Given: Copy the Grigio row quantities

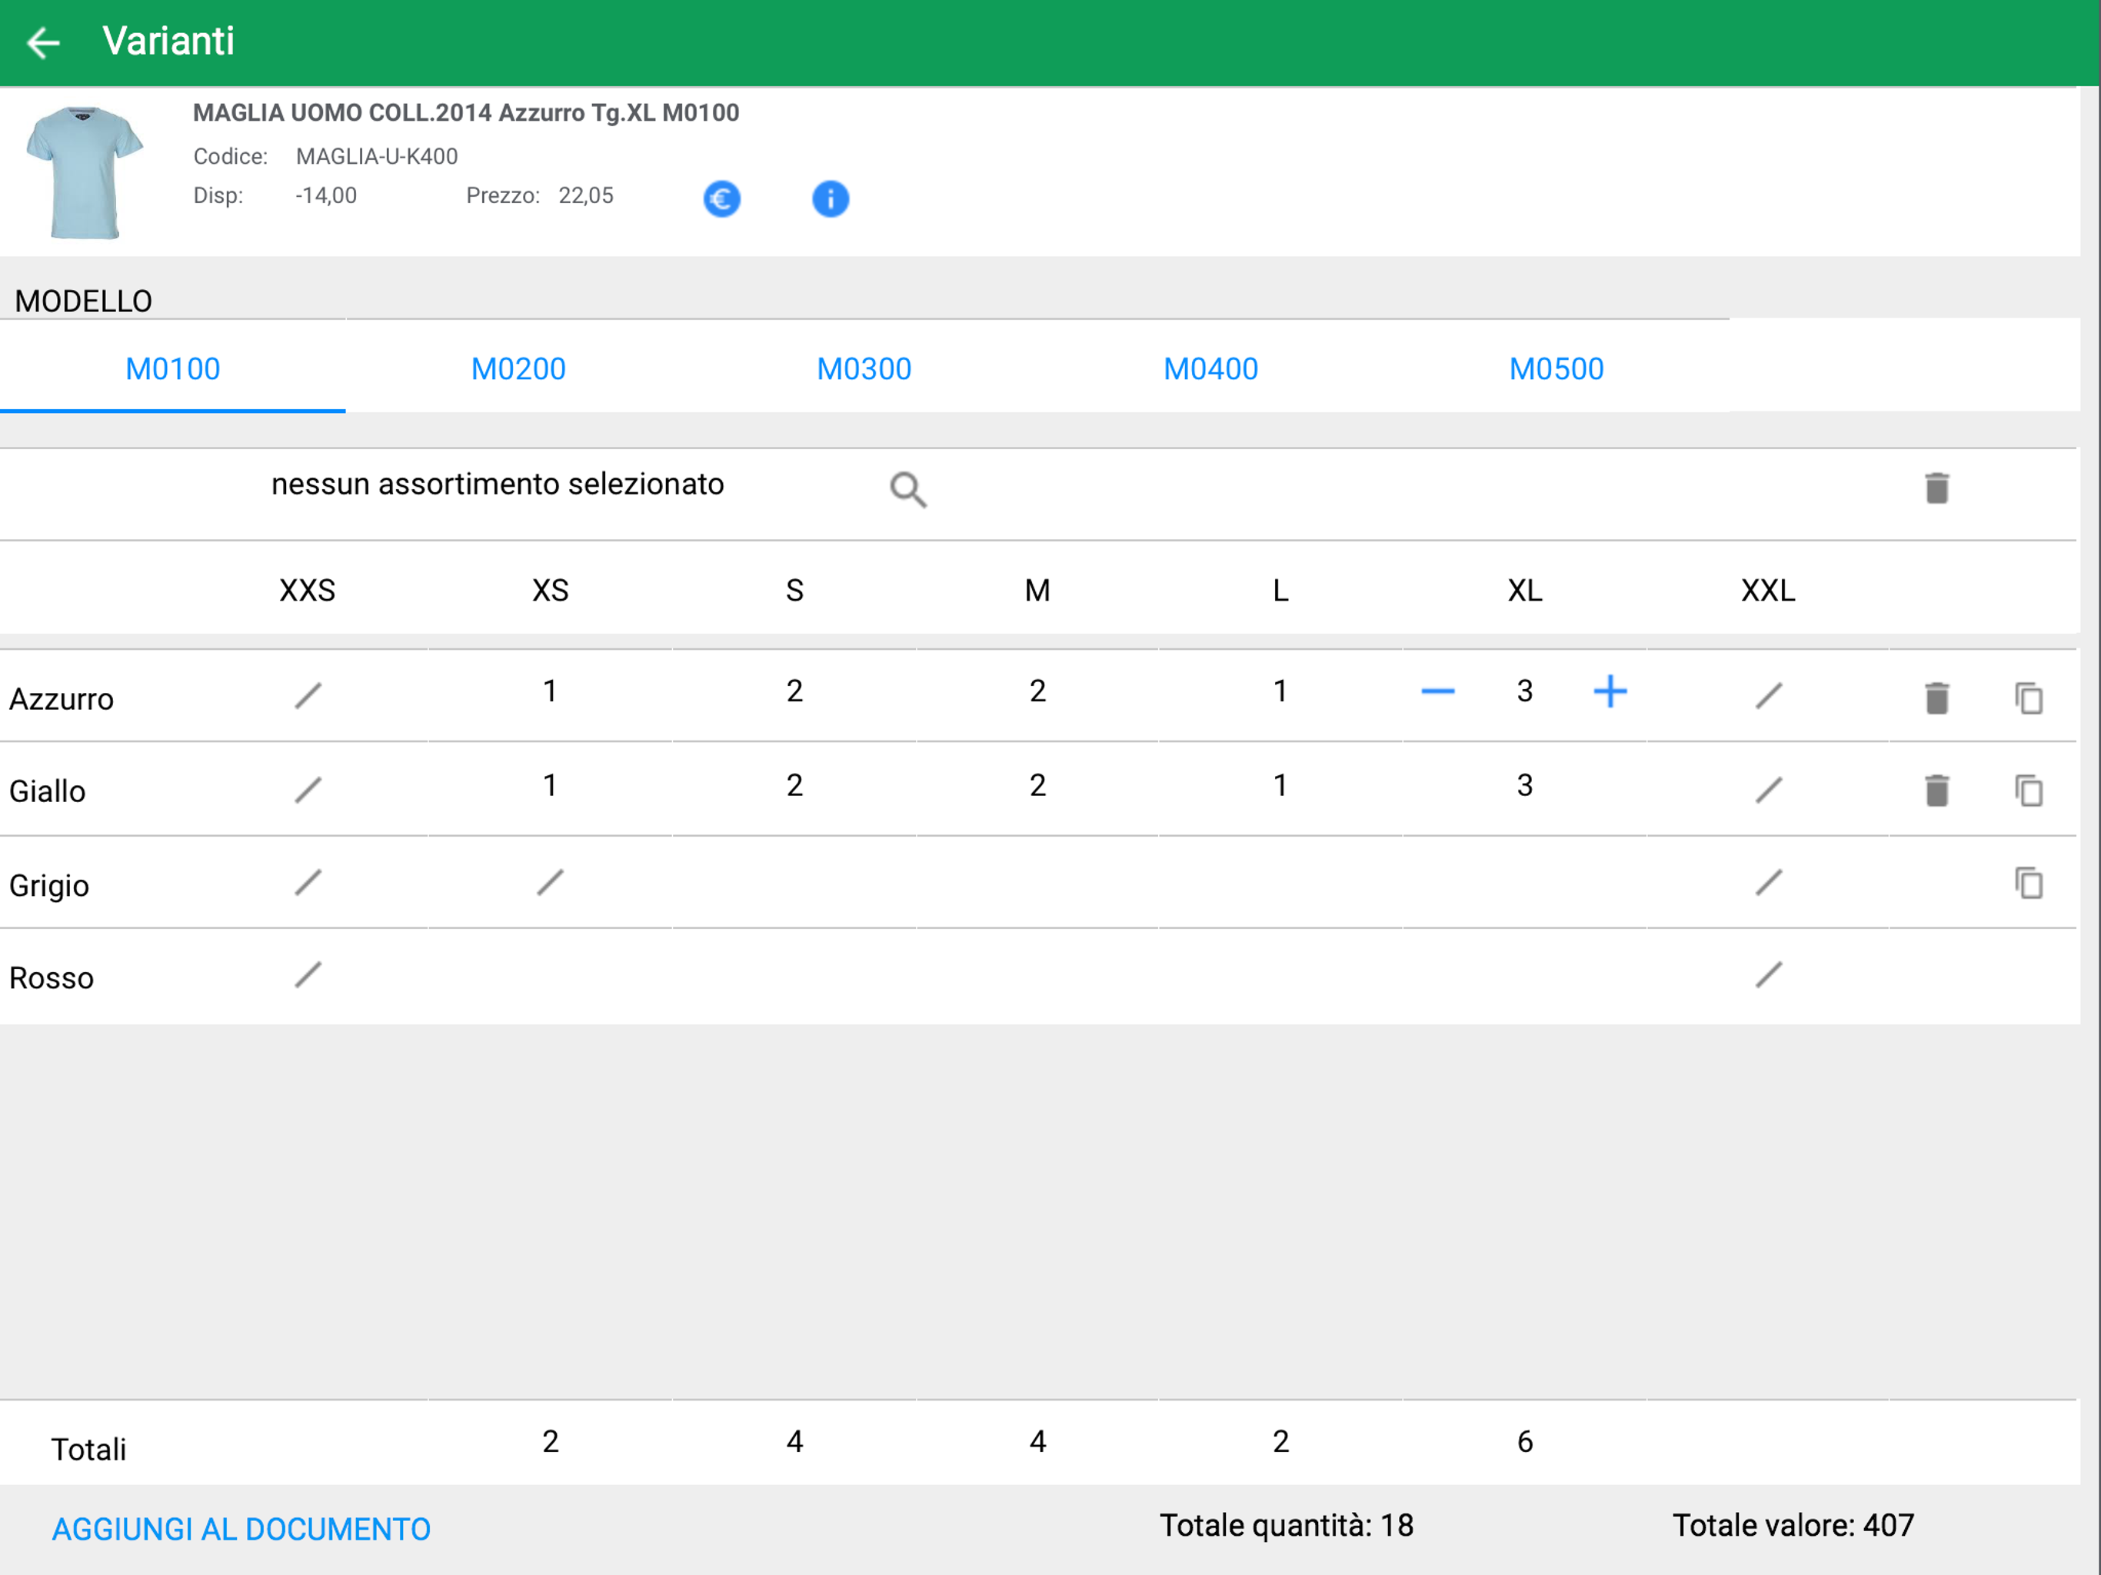Looking at the screenshot, I should (2029, 884).
